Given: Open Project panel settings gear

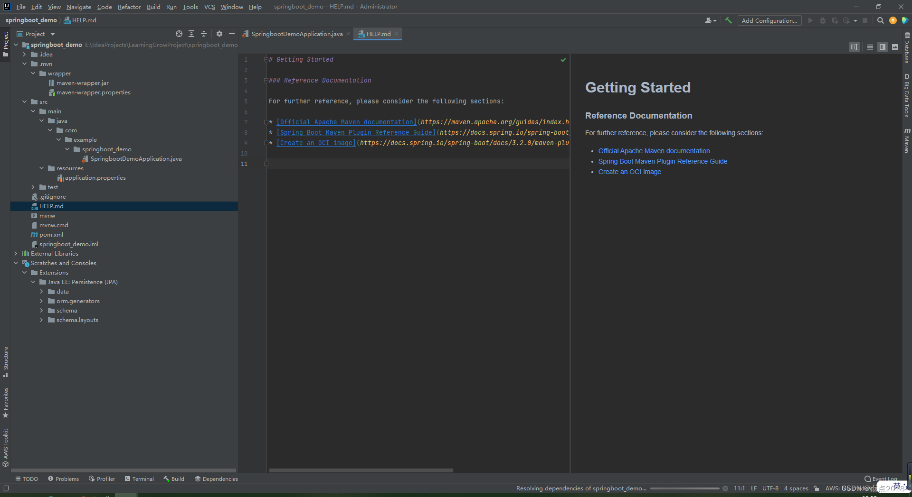Looking at the screenshot, I should coord(219,34).
